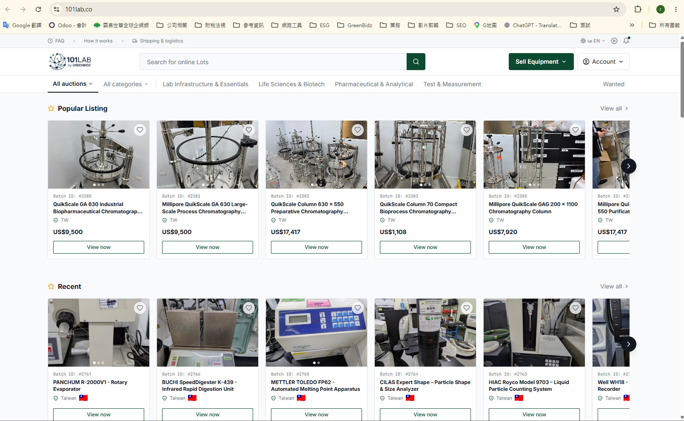684x421 pixels.
Task: Expand the All auctions dropdown
Action: point(72,84)
